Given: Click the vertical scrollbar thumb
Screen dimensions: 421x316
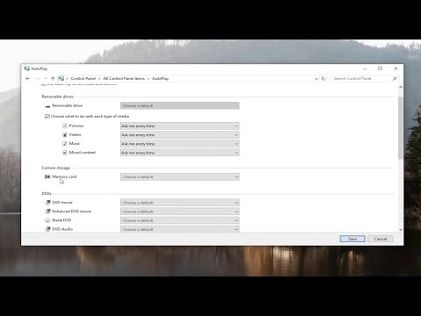Looking at the screenshot, I should [401, 128].
